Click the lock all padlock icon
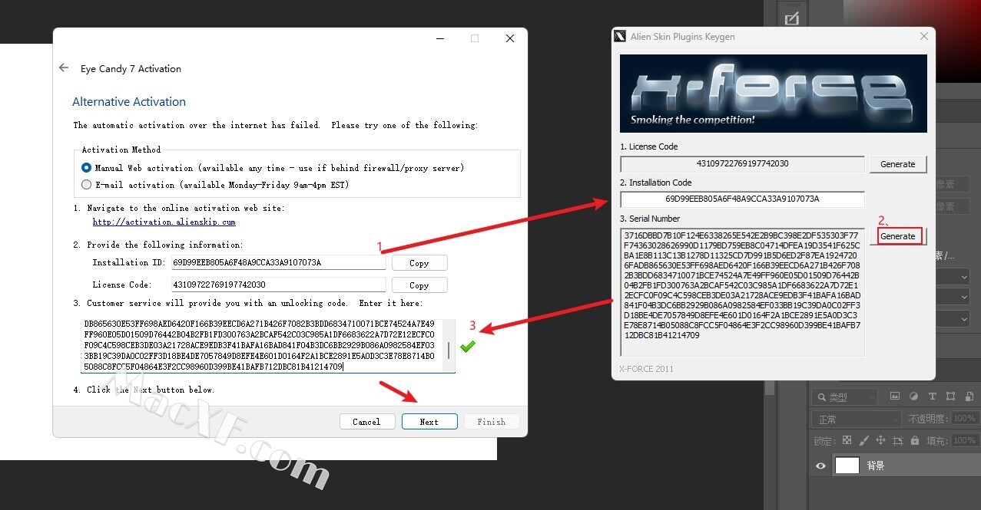 click(914, 441)
